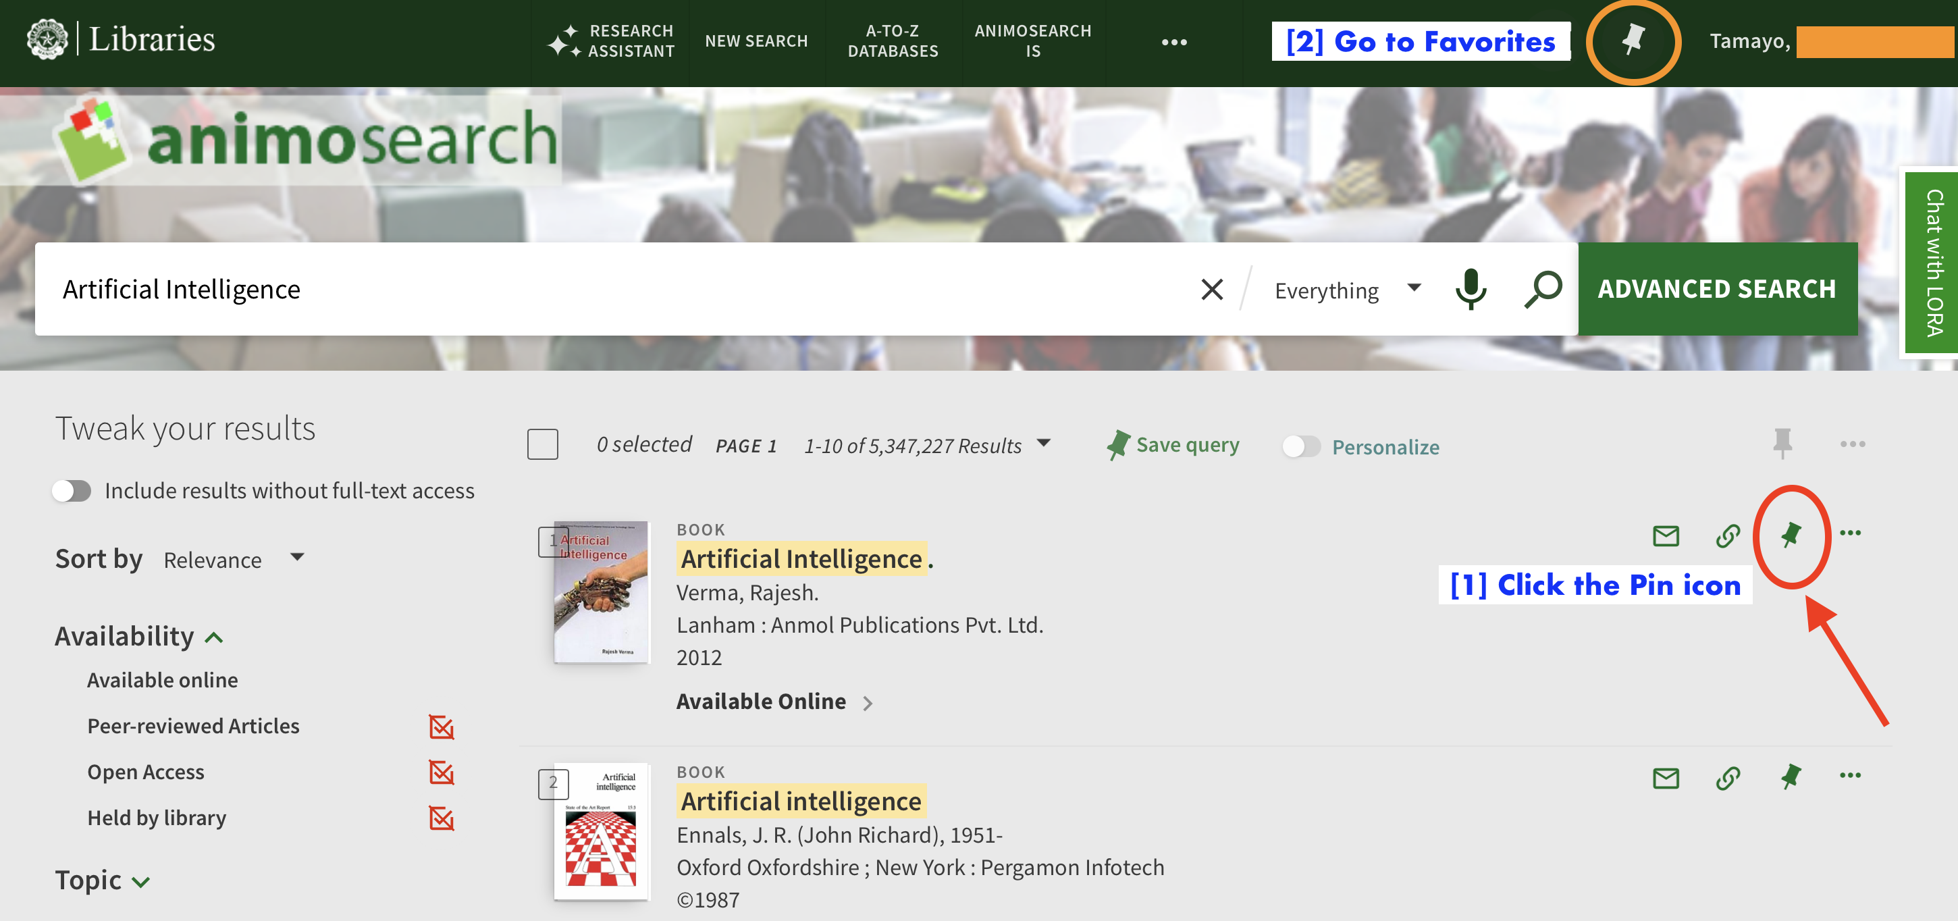Copy permalink for second book result
This screenshot has height=921, width=1958.
[1728, 778]
